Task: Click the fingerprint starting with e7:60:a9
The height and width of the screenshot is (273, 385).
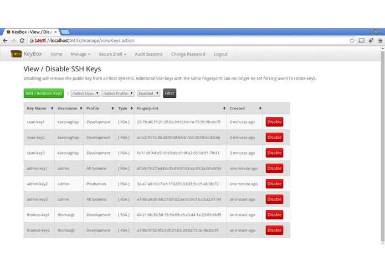Action: (x=179, y=200)
